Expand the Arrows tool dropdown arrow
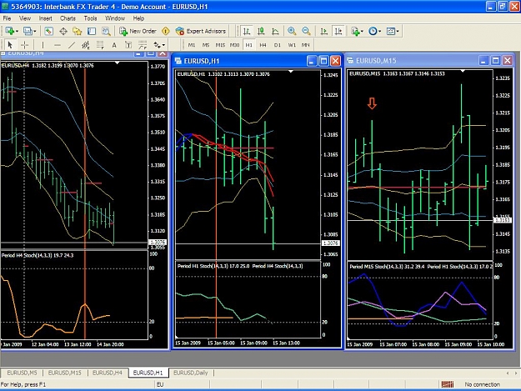This screenshot has height=391, width=521. (x=163, y=45)
